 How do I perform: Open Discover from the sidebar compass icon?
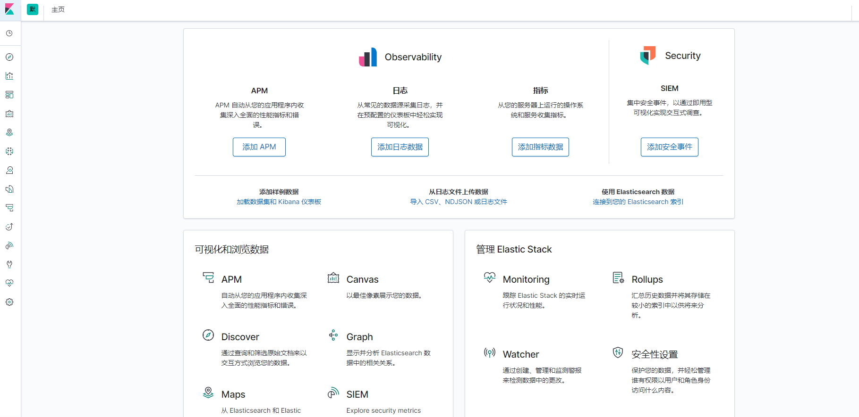coord(9,57)
